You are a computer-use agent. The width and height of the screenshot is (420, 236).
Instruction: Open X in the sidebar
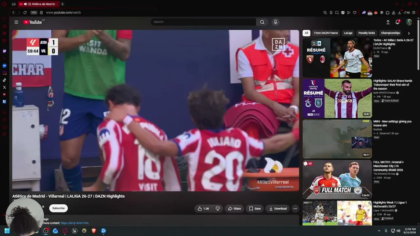(4, 87)
